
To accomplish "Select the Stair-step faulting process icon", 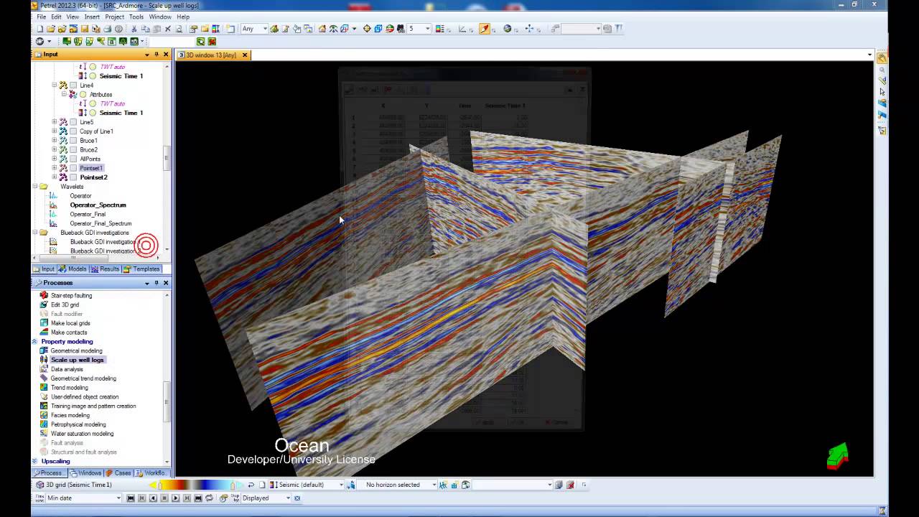I will pos(44,295).
